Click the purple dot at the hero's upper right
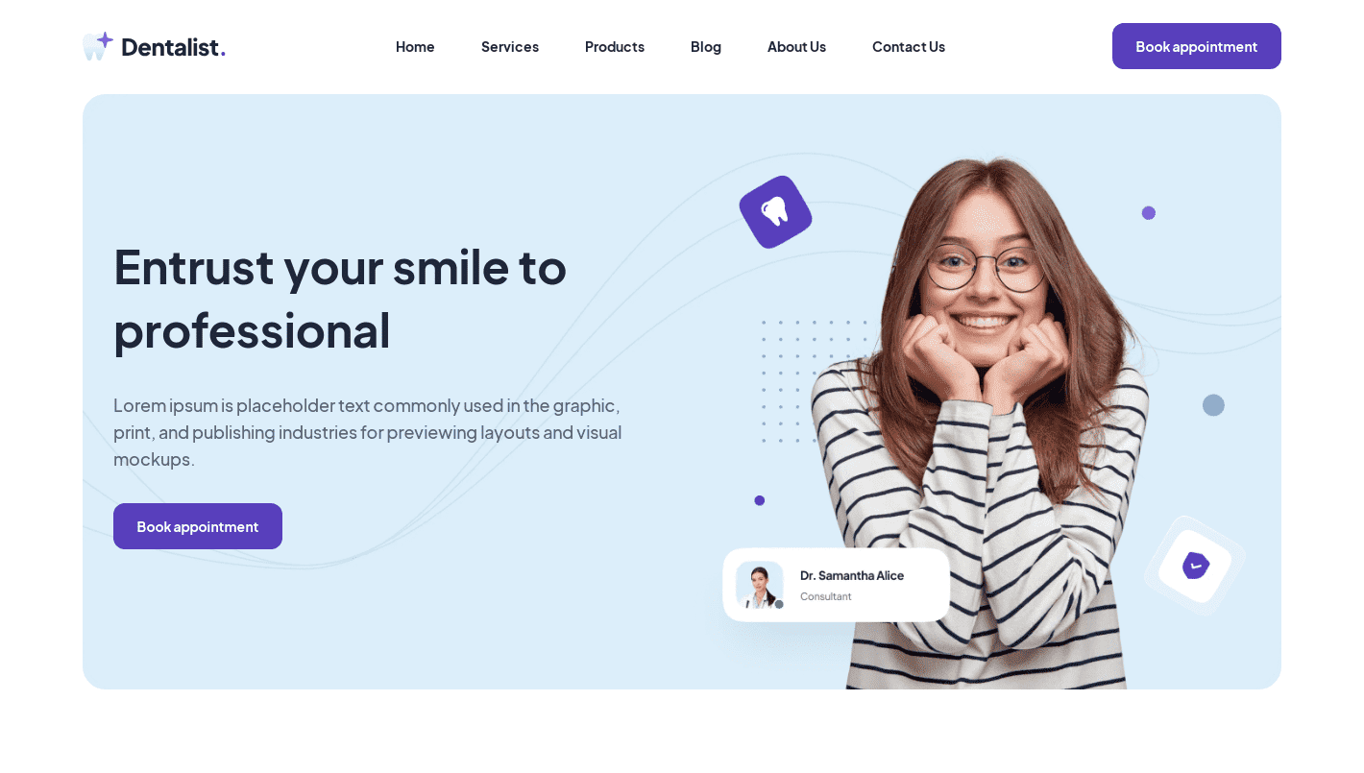Screen dimensions: 1364x773 pos(1149,213)
